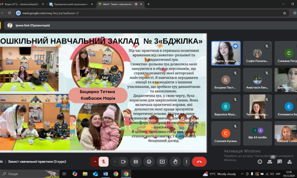297x178 pixels.
Task: Expand audio settings arrow beside microphone
Action: tap(95, 162)
